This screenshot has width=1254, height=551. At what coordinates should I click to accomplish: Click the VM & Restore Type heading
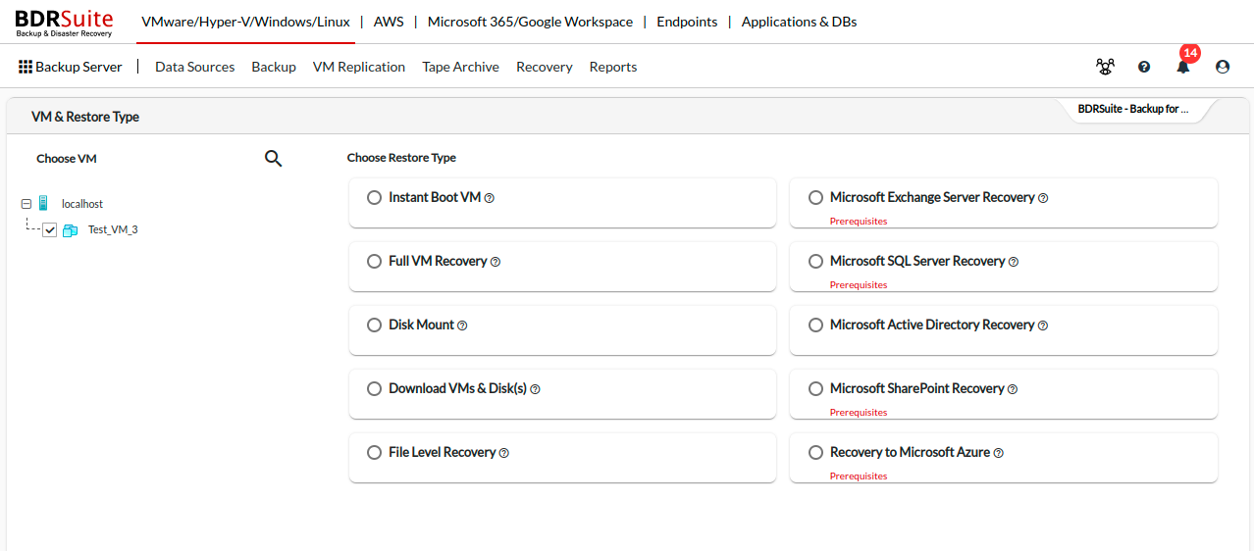(85, 117)
